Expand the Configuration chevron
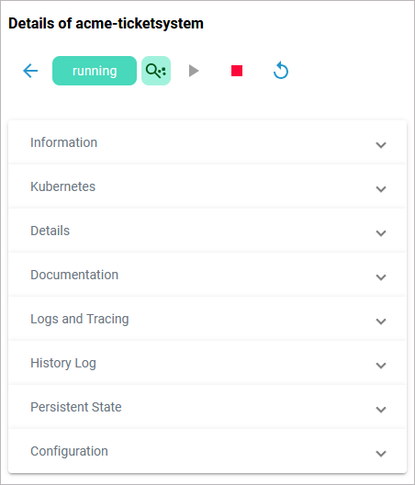The width and height of the screenshot is (415, 485). tap(381, 454)
